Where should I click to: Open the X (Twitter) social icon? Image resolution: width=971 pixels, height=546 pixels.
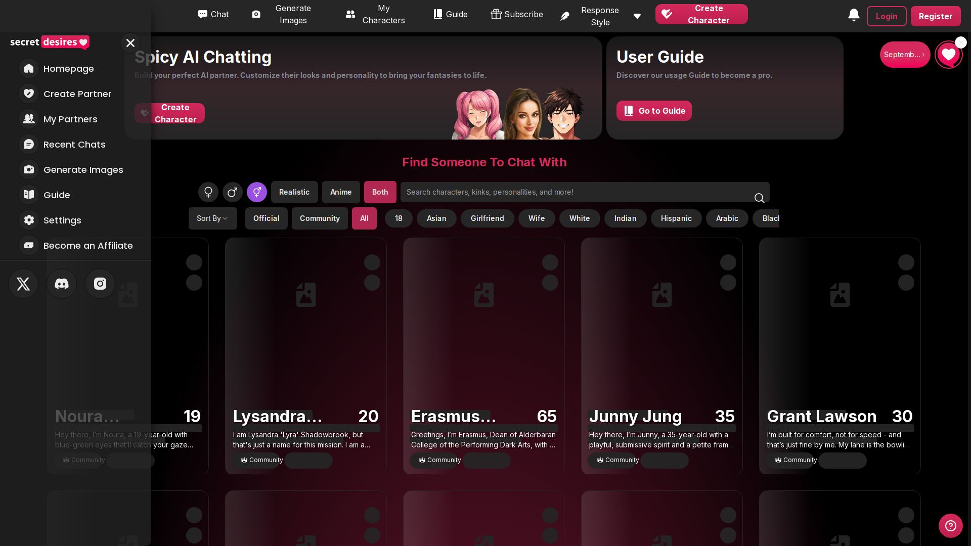(23, 284)
